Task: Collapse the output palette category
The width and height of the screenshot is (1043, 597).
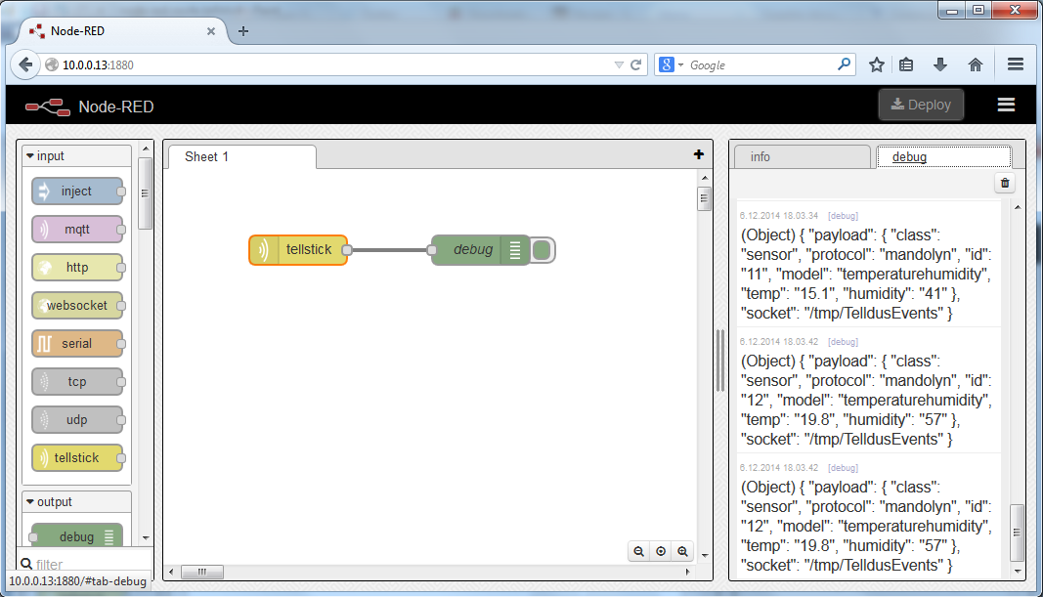Action: [76, 502]
